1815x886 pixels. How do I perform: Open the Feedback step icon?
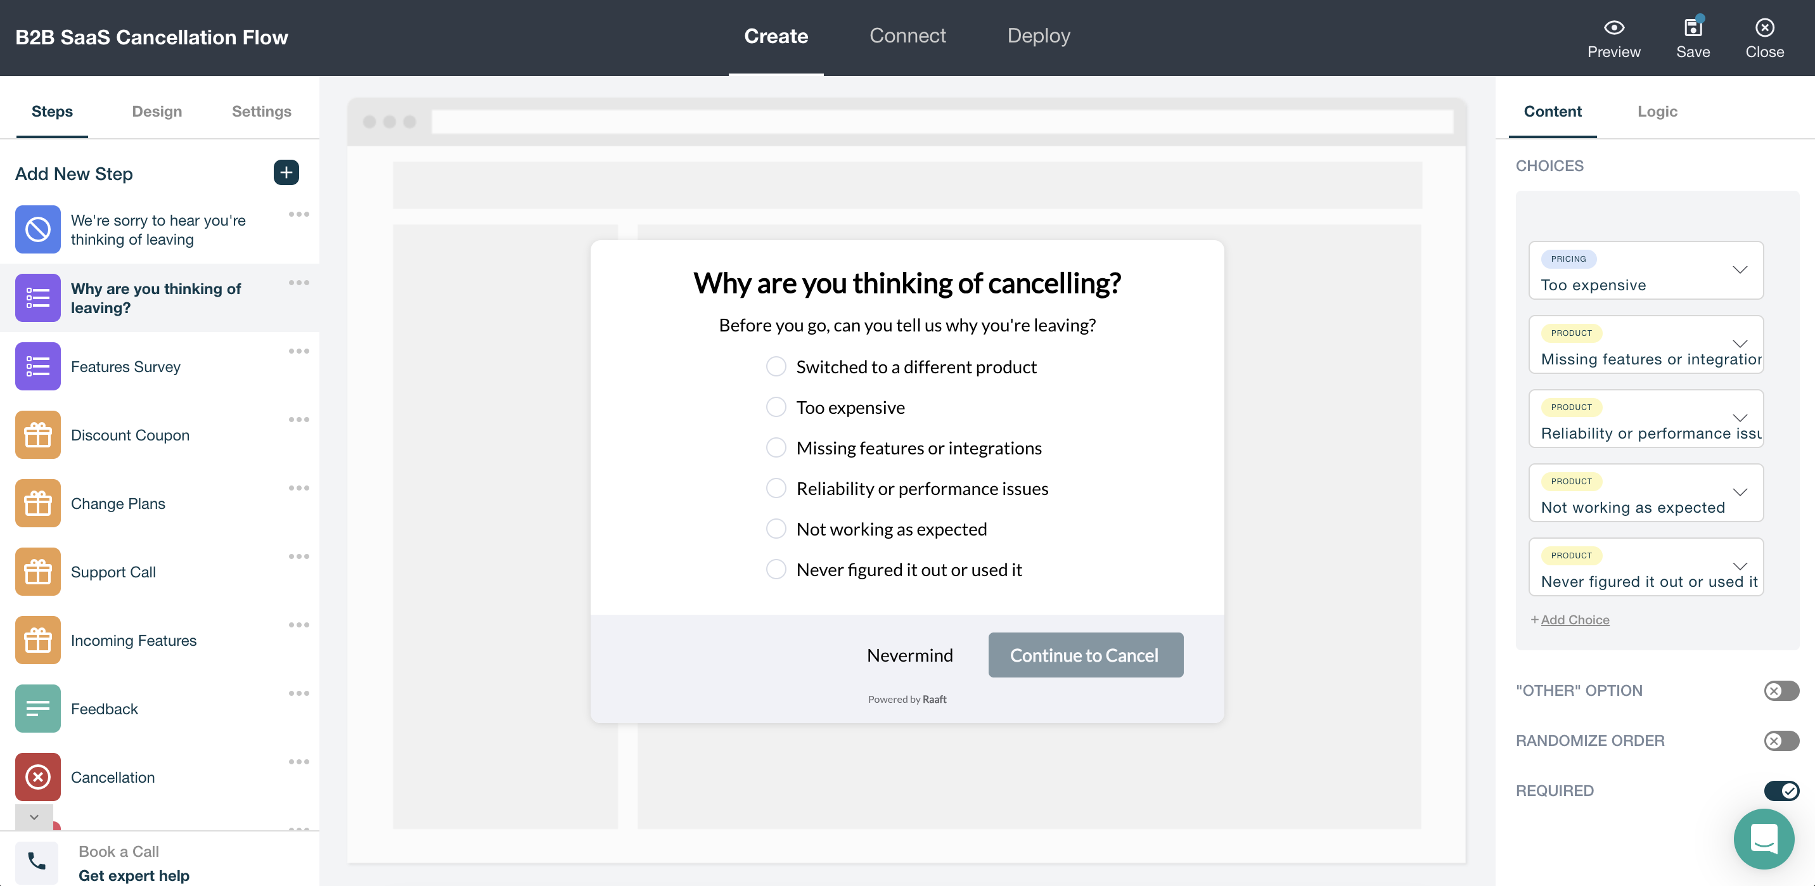pyautogui.click(x=38, y=709)
